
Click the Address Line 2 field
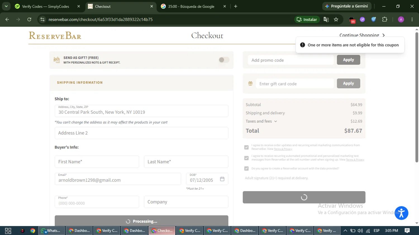tap(141, 133)
